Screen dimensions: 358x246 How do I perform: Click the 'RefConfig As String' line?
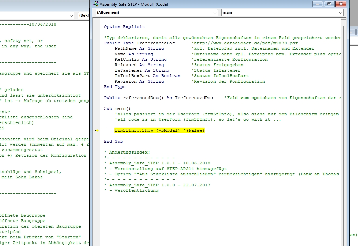[141, 59]
